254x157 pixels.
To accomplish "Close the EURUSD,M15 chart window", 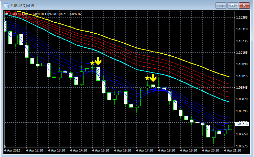I will click(244, 5).
